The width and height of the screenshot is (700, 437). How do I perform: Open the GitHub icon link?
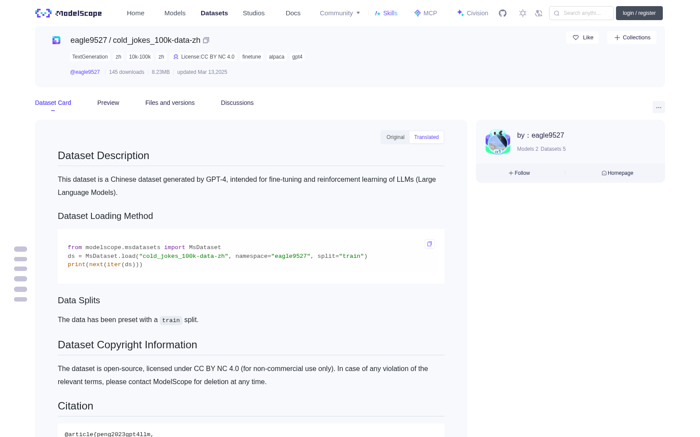[503, 13]
